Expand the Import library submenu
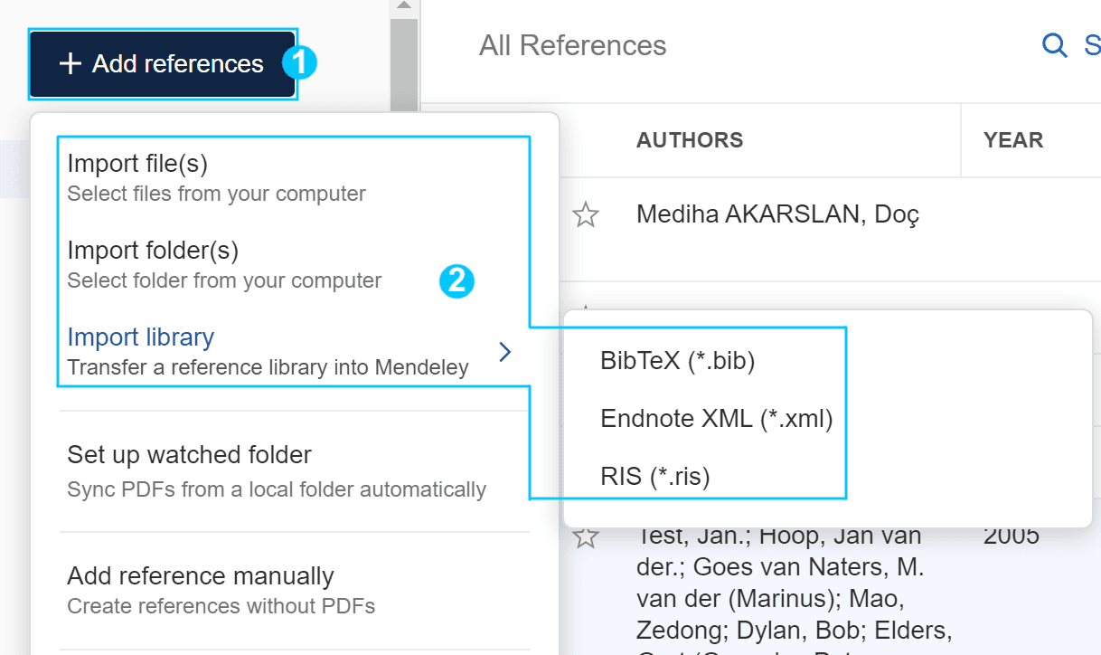The height and width of the screenshot is (655, 1101). coord(293,351)
